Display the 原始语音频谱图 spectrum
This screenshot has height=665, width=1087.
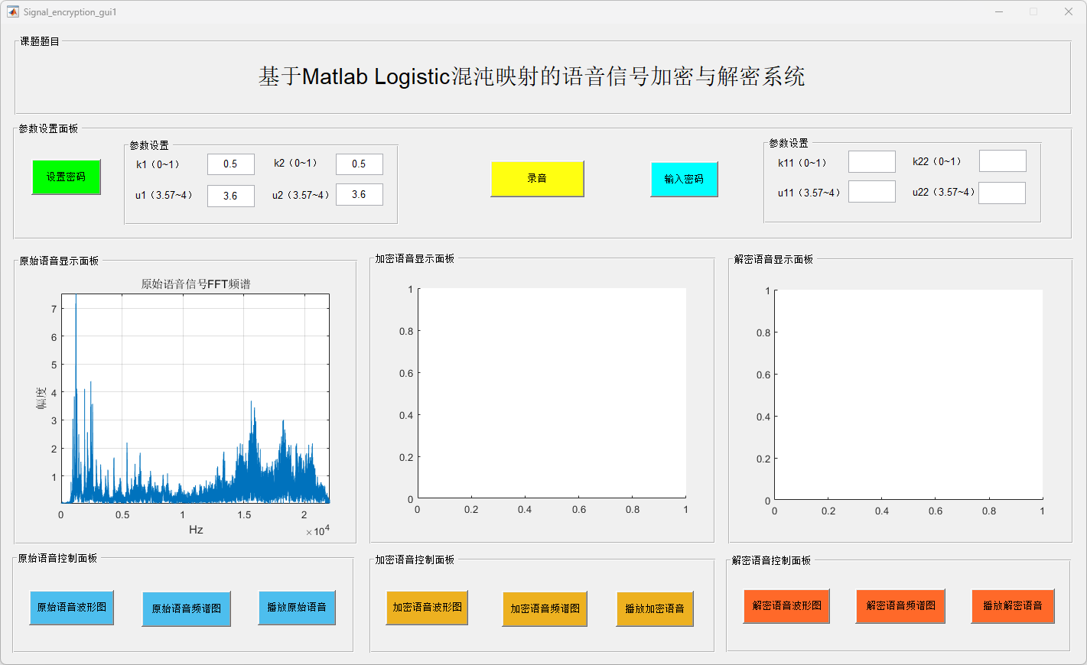(x=186, y=609)
